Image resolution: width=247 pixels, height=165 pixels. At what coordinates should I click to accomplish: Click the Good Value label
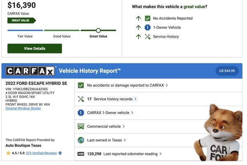[62, 36]
